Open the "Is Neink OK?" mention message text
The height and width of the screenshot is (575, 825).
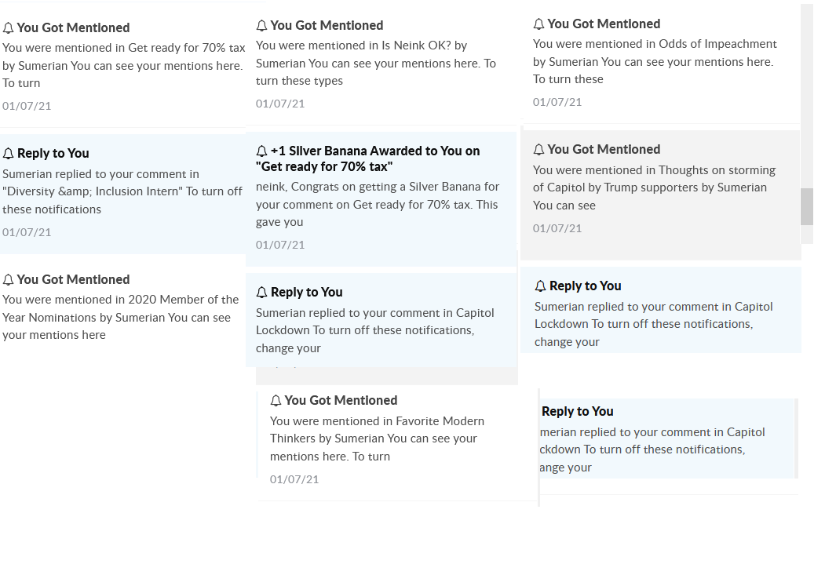tap(375, 64)
